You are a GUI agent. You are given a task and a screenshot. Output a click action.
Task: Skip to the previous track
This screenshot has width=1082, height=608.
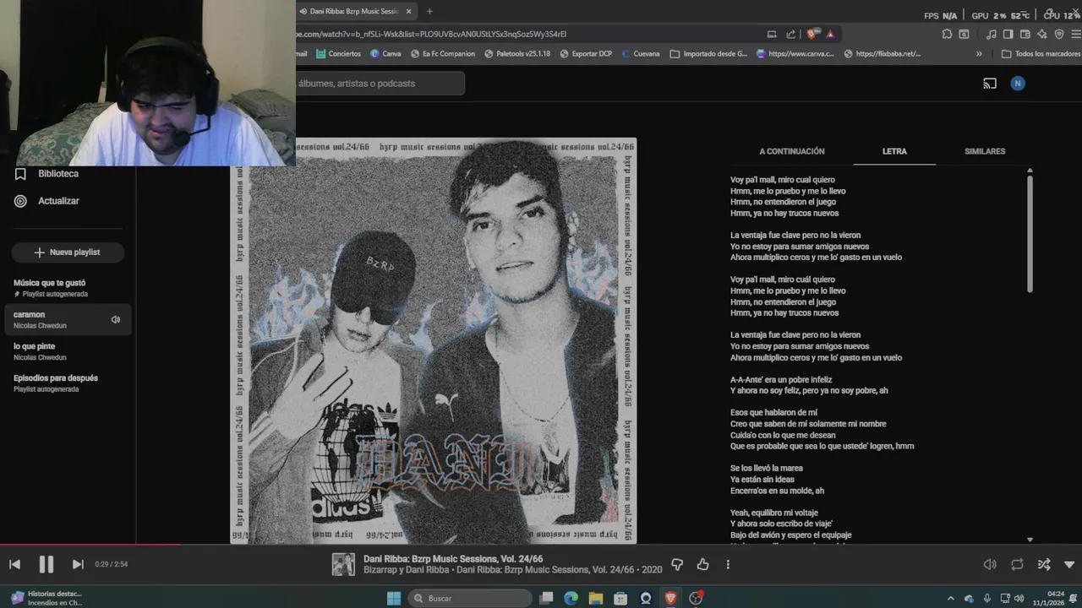pos(14,564)
